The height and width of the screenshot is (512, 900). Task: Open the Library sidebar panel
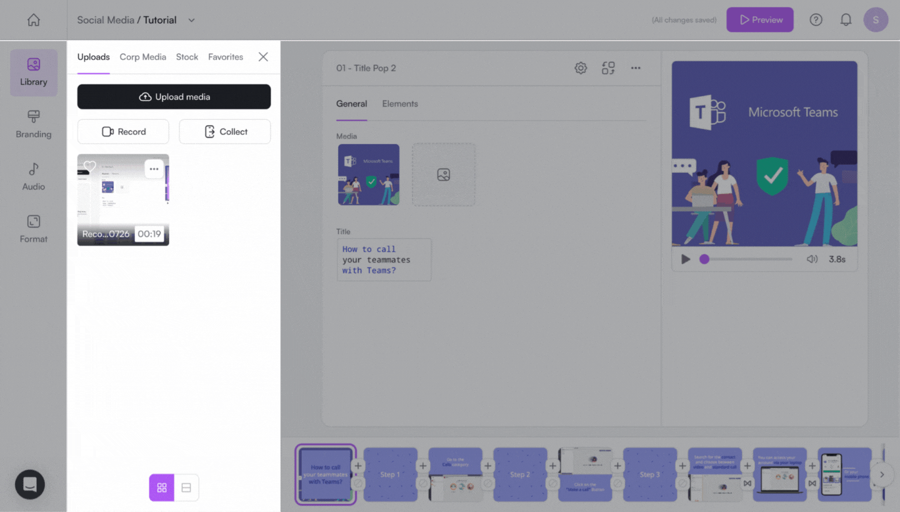(34, 72)
